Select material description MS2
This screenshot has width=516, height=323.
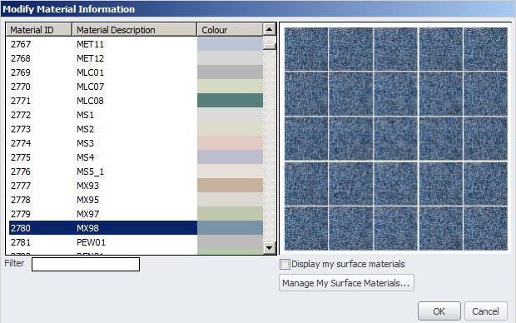[85, 129]
